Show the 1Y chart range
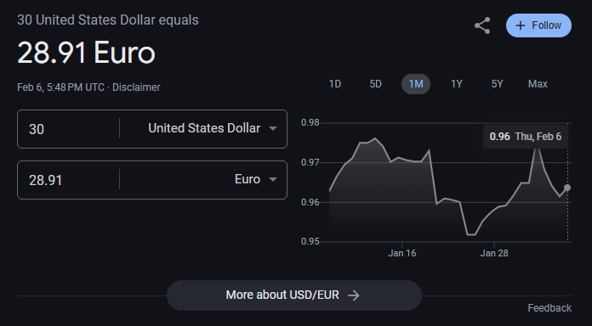 point(457,84)
